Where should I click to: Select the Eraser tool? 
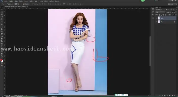[x=2, y=34]
